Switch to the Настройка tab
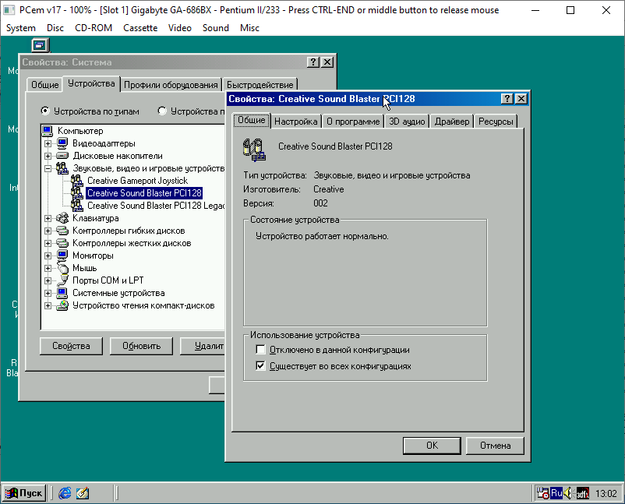 click(296, 122)
